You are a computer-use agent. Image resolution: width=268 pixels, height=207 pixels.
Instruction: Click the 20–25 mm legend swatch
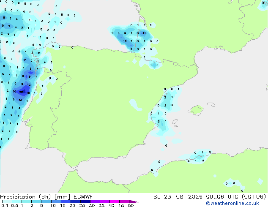75,202
